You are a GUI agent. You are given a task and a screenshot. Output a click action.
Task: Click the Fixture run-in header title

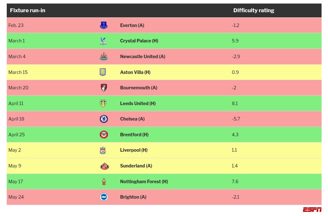28,10
